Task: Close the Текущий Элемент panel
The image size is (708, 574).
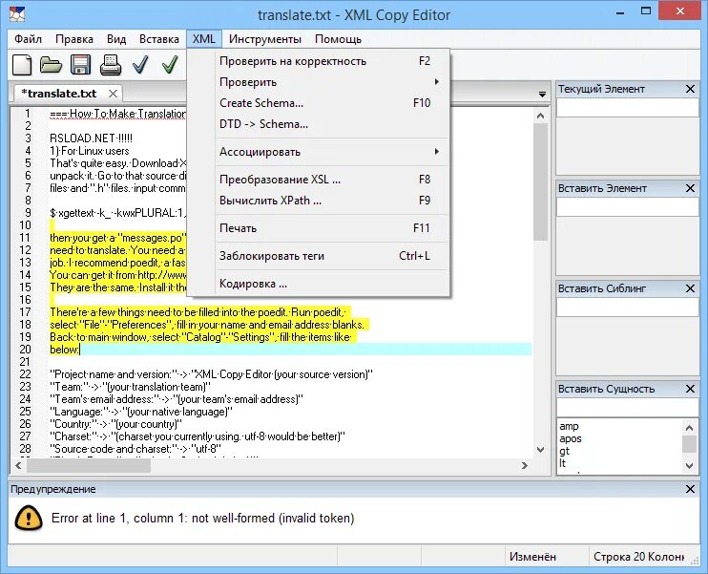Action: click(690, 89)
